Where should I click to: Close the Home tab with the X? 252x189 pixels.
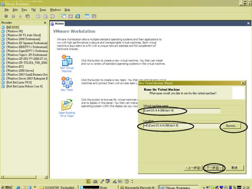point(248,23)
